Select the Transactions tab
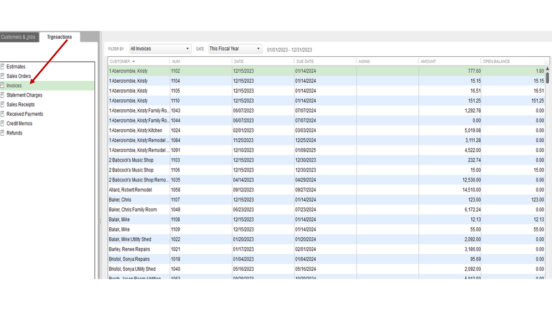The width and height of the screenshot is (552, 310). [x=59, y=37]
